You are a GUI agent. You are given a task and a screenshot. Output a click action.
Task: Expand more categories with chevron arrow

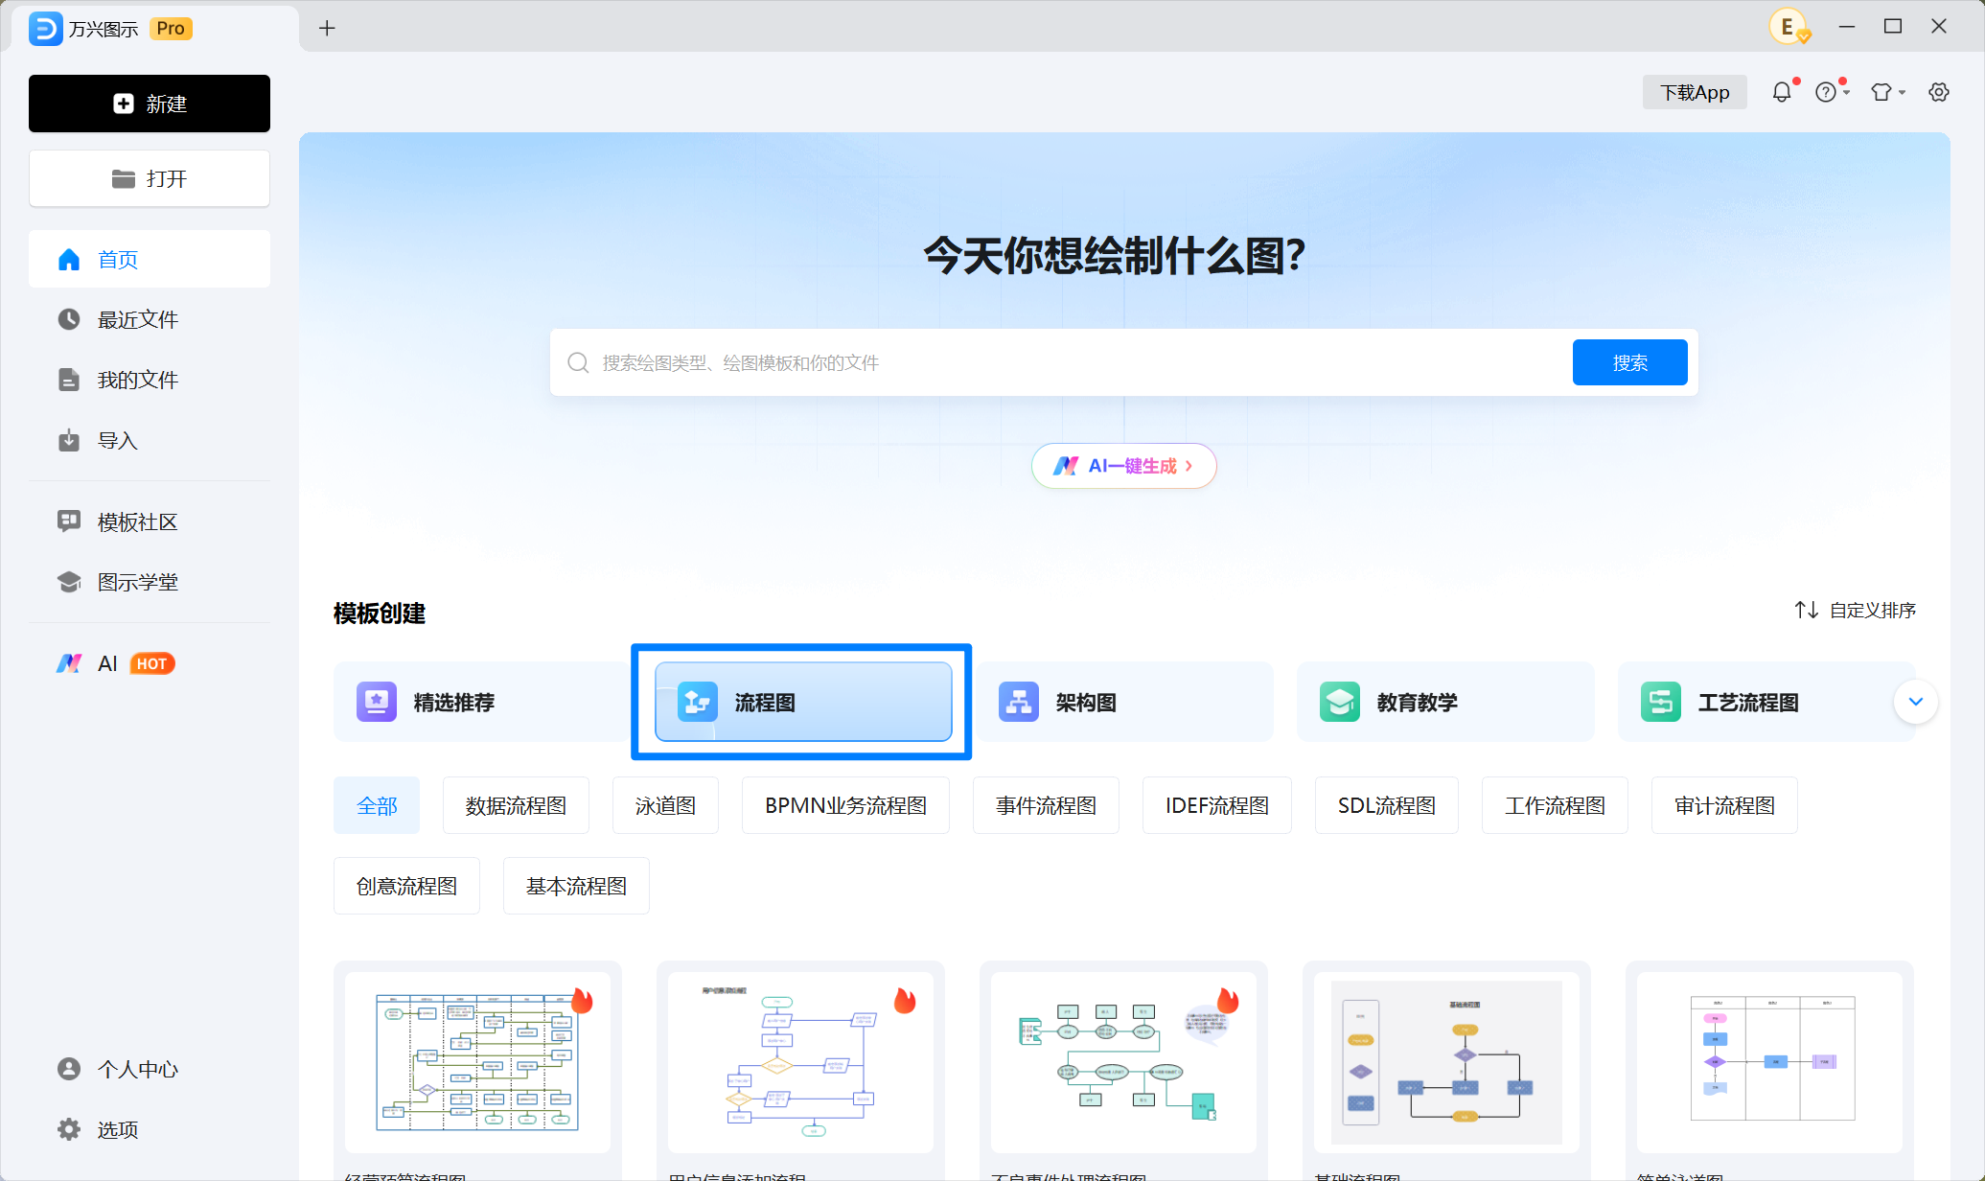click(1915, 702)
